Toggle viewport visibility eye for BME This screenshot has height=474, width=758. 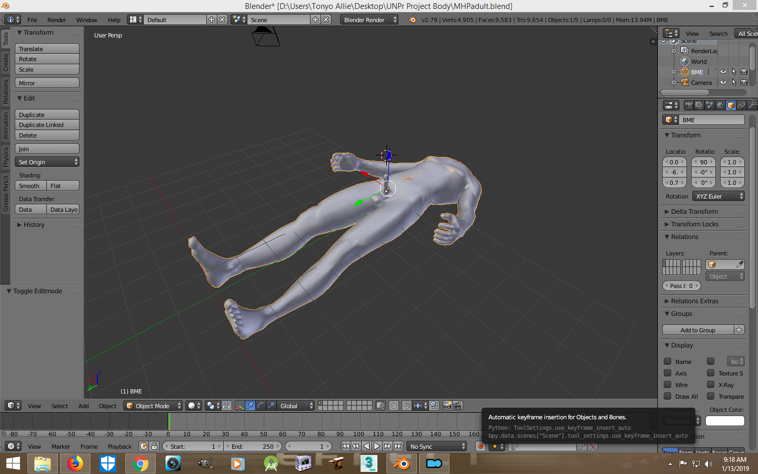pyautogui.click(x=723, y=72)
